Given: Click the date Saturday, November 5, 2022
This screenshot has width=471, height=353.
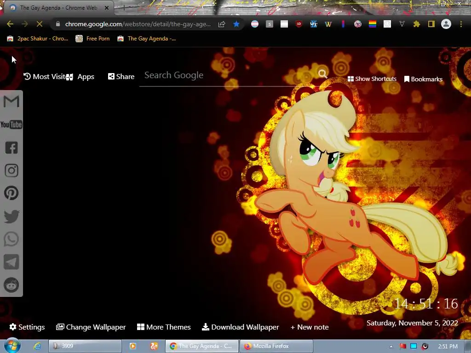Looking at the screenshot, I should click(412, 323).
